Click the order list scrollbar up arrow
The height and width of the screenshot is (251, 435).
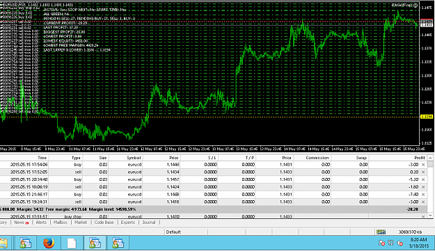tap(430, 158)
